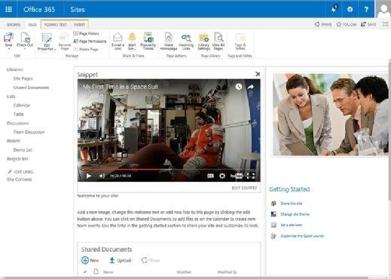Screen dimensions: 391x279
Task: Click Share this site link
Action: pos(291,204)
